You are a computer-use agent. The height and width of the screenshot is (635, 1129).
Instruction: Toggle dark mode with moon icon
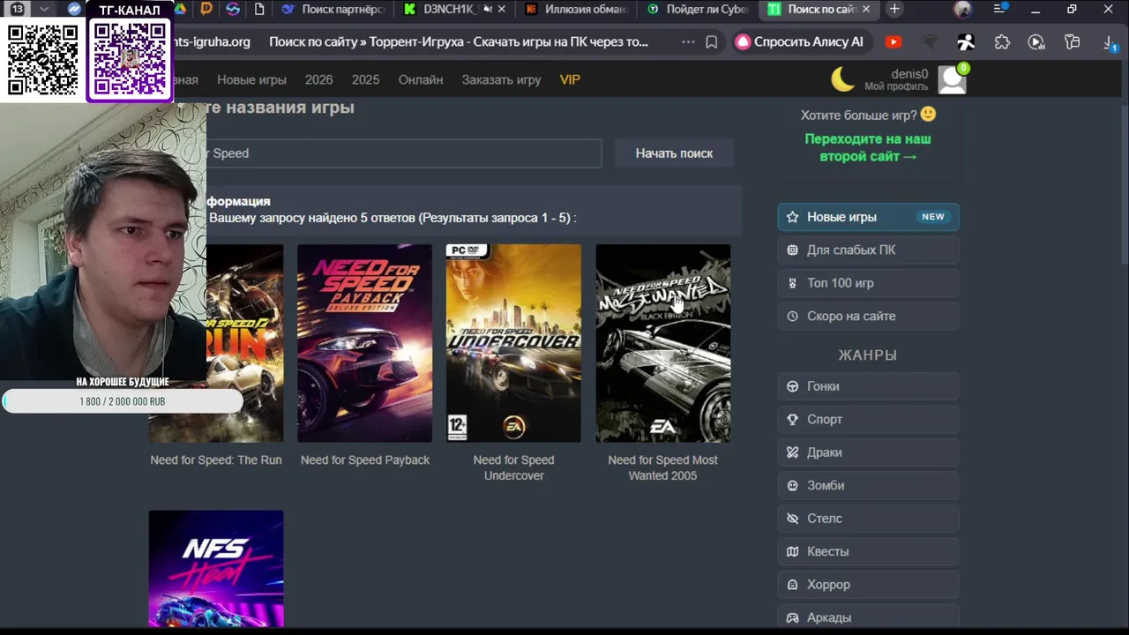coord(843,79)
